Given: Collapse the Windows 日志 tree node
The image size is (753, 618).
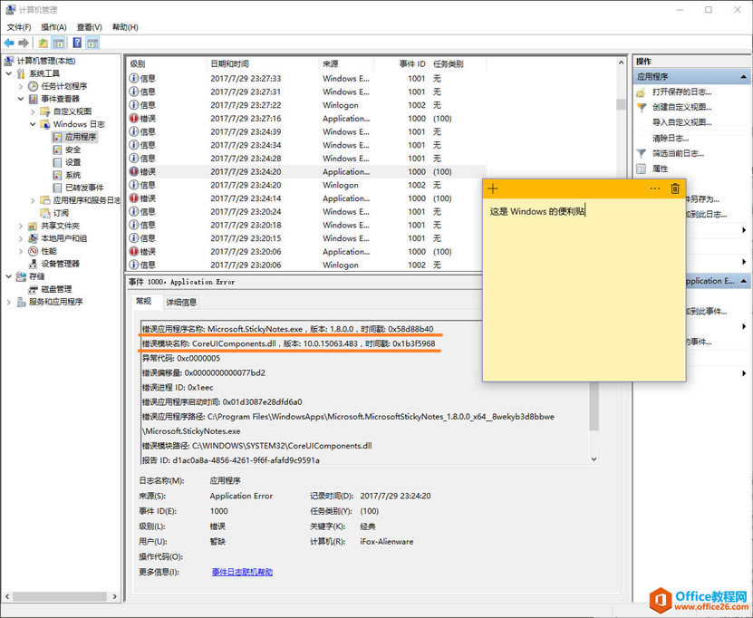Looking at the screenshot, I should [x=34, y=124].
